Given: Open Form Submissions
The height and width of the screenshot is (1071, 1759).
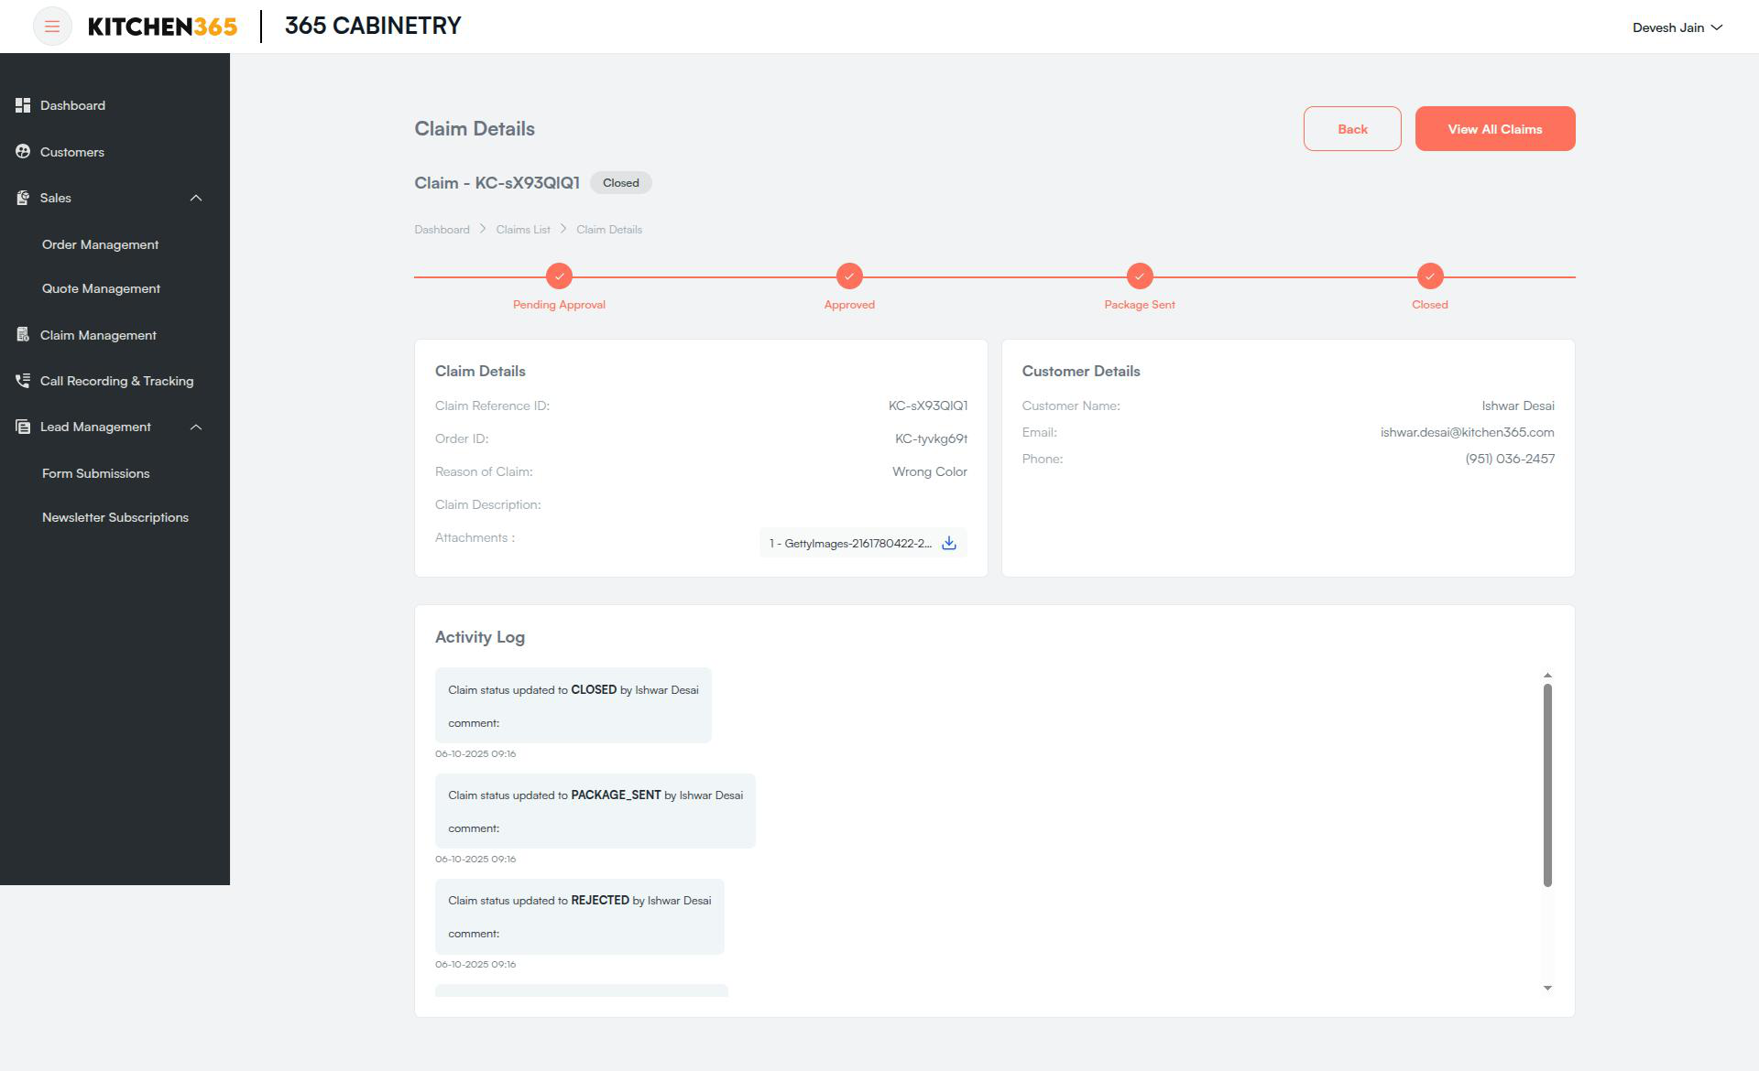Looking at the screenshot, I should click(96, 473).
